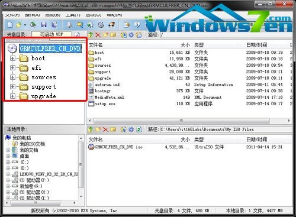Select setup.exe in disc file list

pos(105,103)
